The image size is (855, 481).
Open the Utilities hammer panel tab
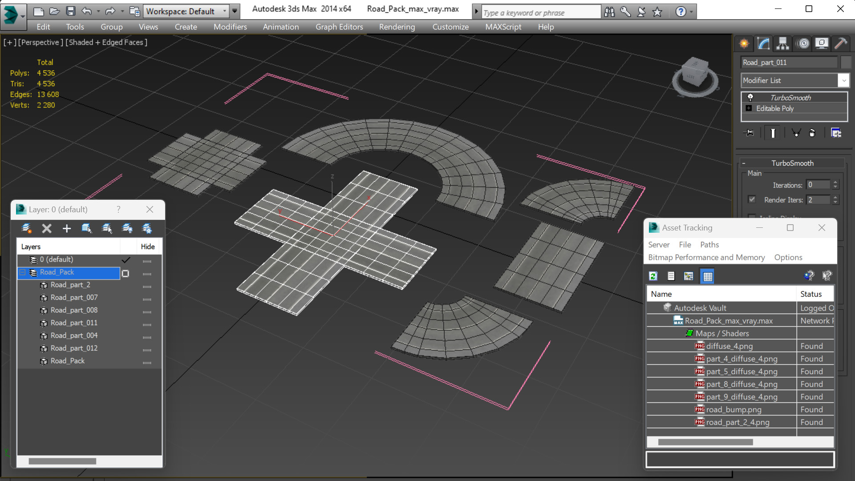tap(841, 44)
